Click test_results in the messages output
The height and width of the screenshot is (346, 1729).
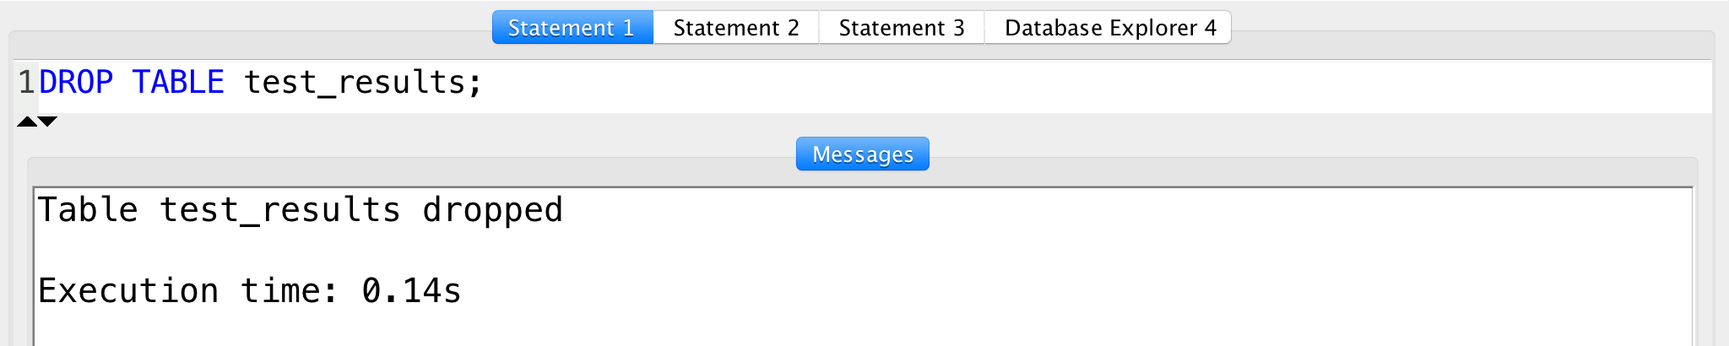tap(279, 210)
